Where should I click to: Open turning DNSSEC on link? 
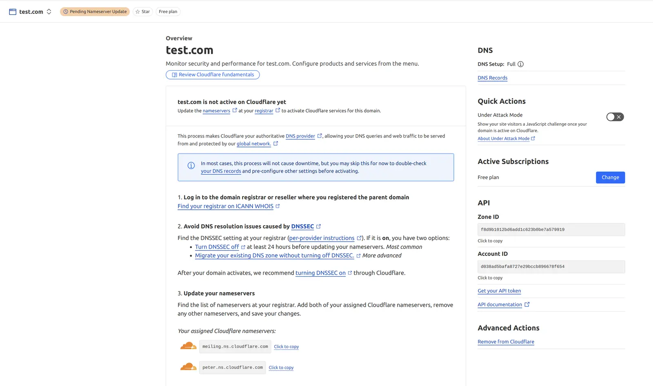(x=320, y=273)
